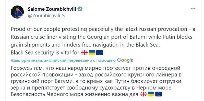Click the line starting 'Proud of our people'
Screen dimensions: 204x101
[103, 29]
